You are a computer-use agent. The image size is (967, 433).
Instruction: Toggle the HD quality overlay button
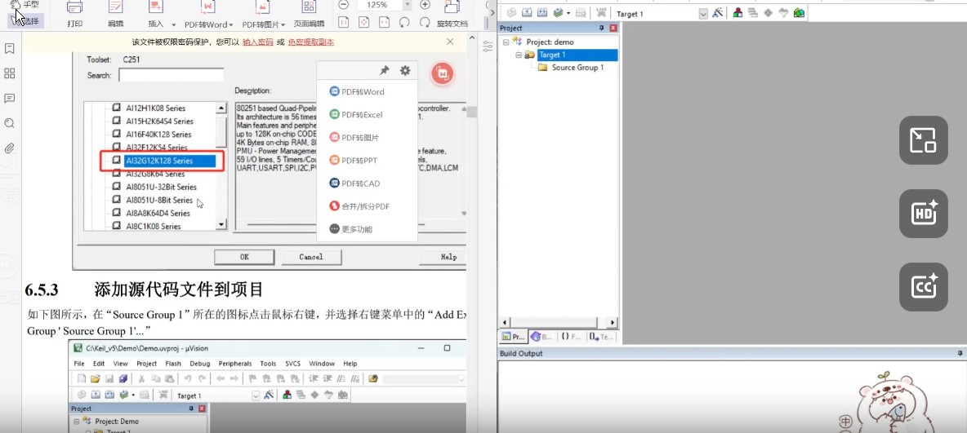[923, 214]
